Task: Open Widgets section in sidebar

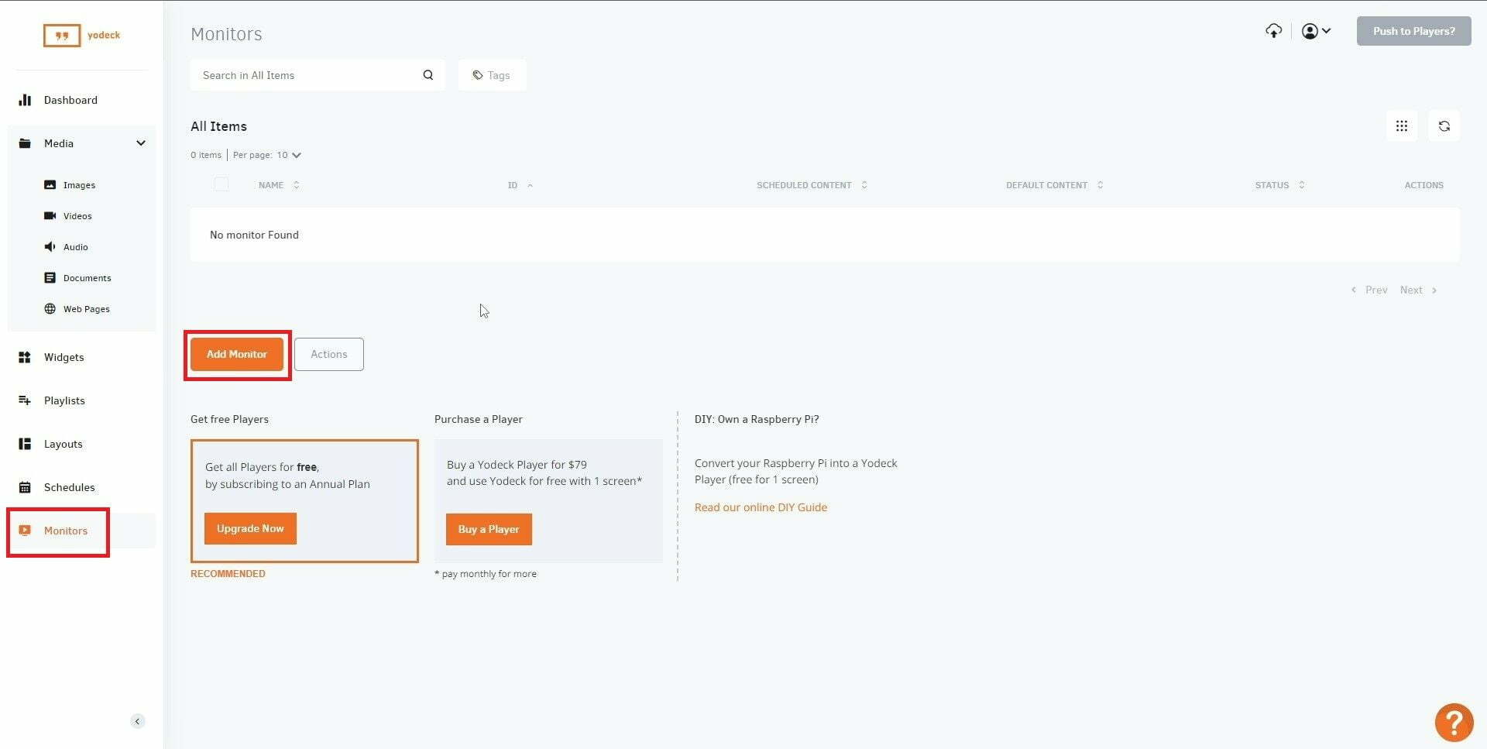Action: (x=64, y=357)
